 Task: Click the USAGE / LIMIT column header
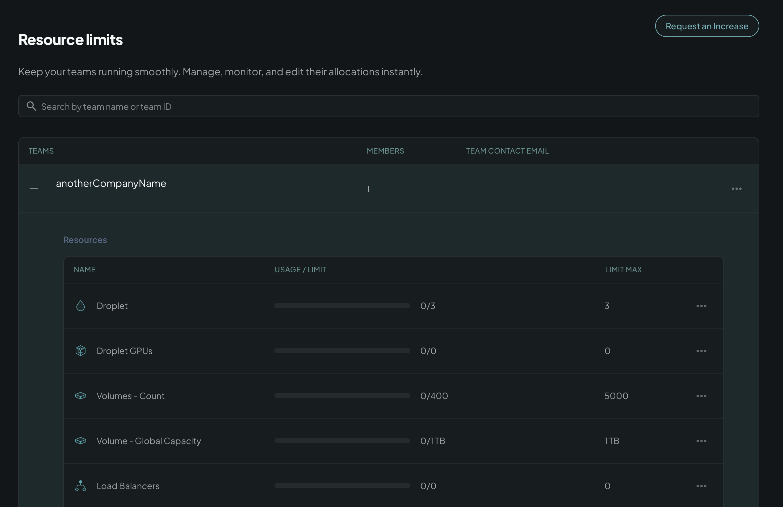point(300,270)
